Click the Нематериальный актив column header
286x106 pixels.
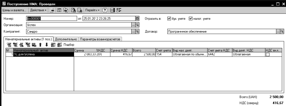tap(44, 50)
